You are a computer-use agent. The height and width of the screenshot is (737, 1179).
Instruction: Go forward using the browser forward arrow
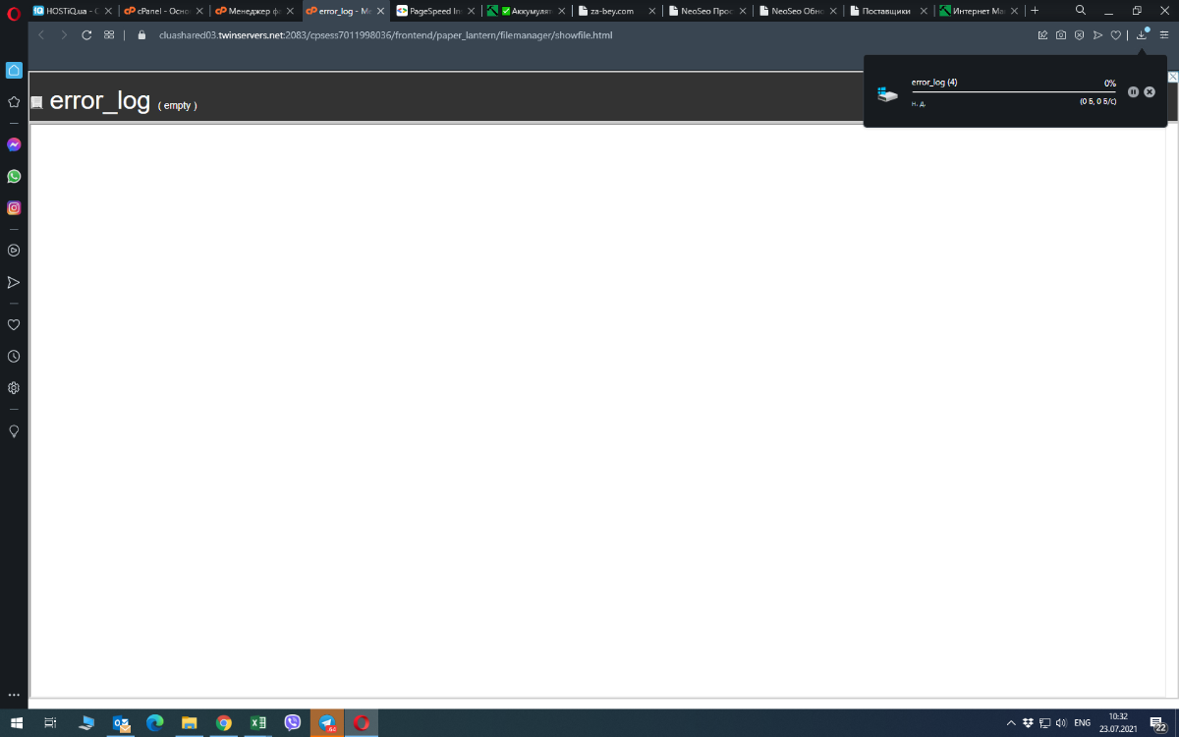64,34
